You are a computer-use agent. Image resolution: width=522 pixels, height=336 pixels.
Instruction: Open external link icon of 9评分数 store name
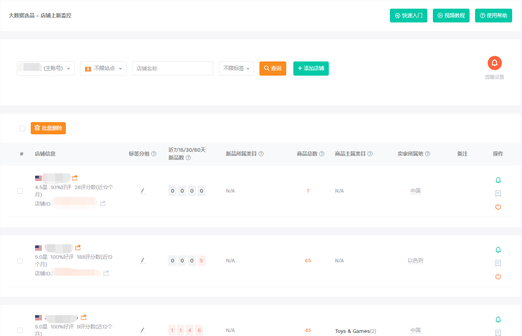(84, 317)
